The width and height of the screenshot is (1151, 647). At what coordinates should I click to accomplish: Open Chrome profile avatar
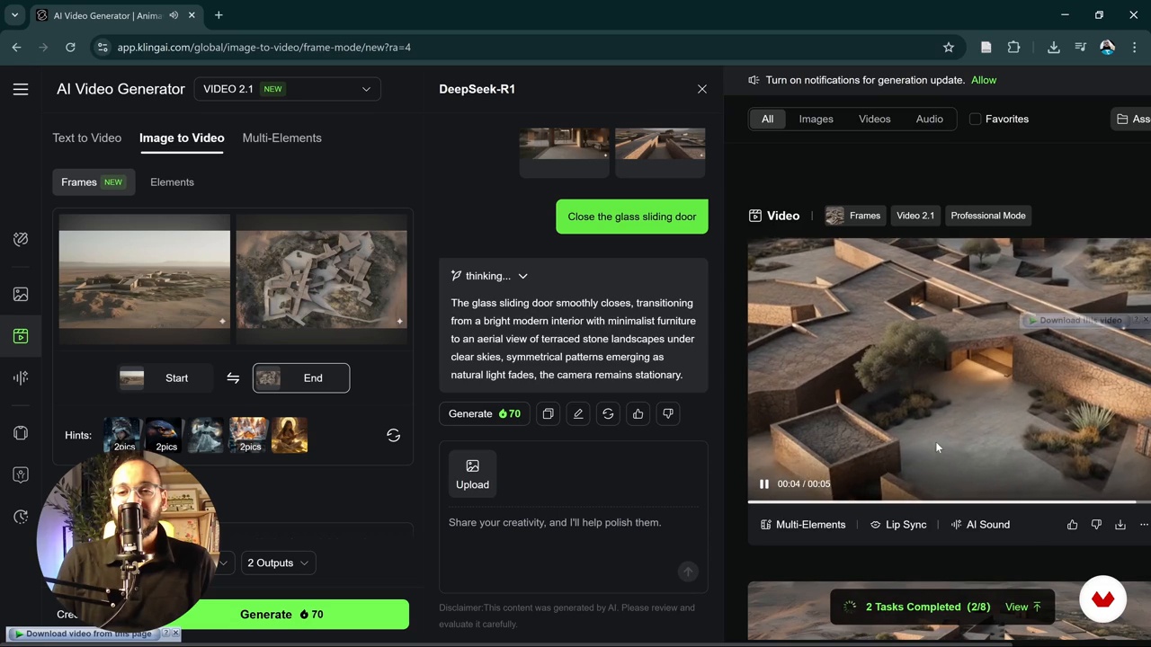(1107, 47)
